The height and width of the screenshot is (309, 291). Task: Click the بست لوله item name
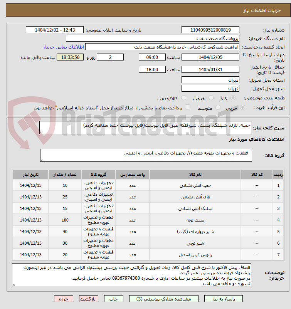click(x=195, y=220)
